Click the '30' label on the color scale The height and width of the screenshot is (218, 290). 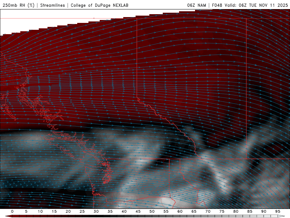click(96, 211)
